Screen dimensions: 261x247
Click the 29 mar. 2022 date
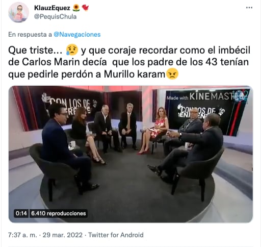(63, 235)
